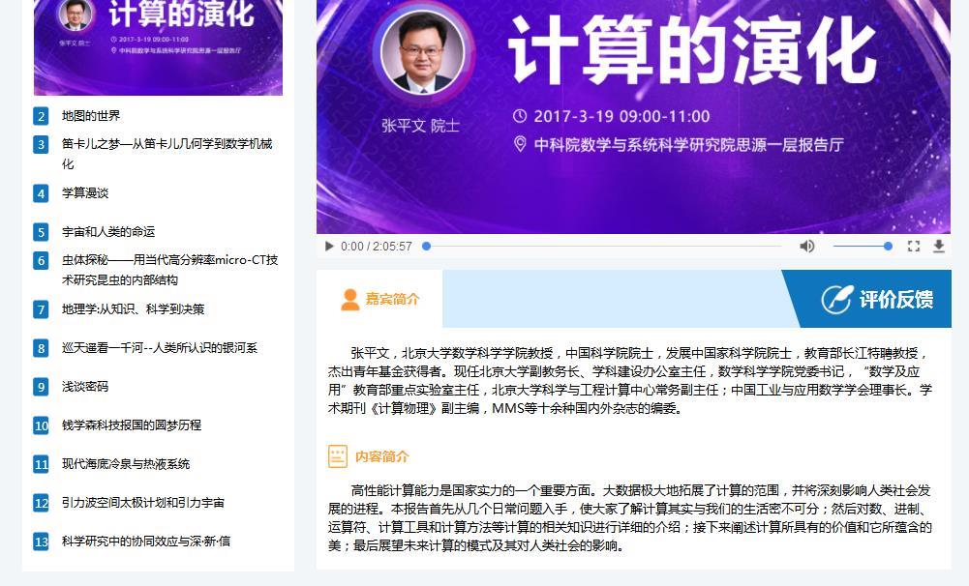Click the orange guest person icon
The height and width of the screenshot is (586, 969).
pos(349,300)
